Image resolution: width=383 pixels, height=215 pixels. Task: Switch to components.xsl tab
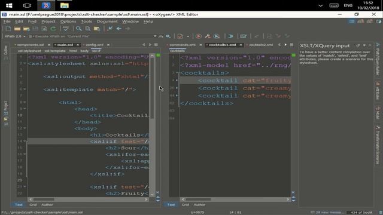pos(31,45)
